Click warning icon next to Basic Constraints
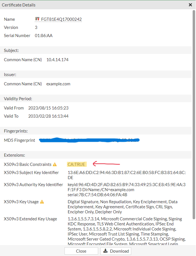The width and height of the screenshot is (196, 256). pos(55,164)
